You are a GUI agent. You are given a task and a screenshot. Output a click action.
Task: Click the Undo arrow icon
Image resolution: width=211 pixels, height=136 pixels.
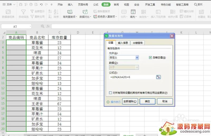[x=41, y=4]
